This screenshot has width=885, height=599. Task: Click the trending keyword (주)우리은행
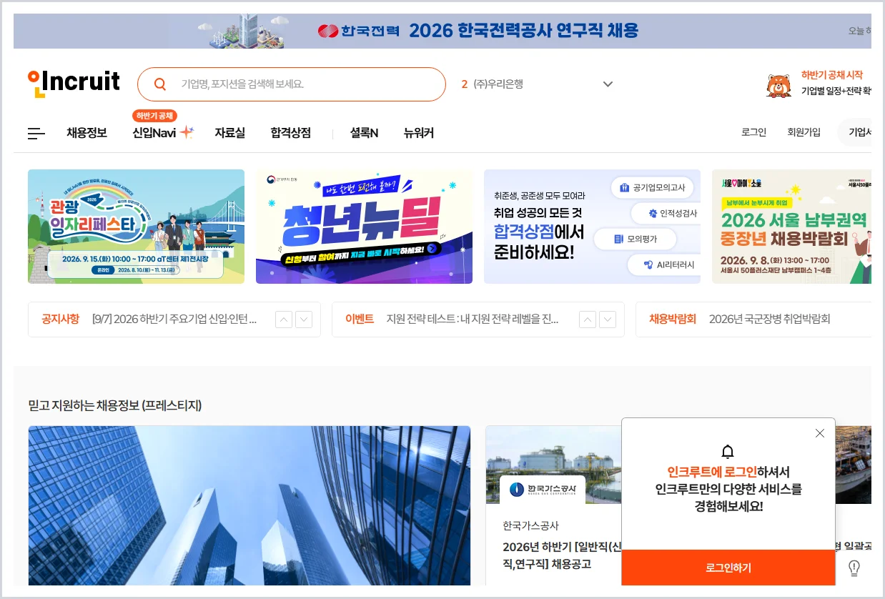498,84
